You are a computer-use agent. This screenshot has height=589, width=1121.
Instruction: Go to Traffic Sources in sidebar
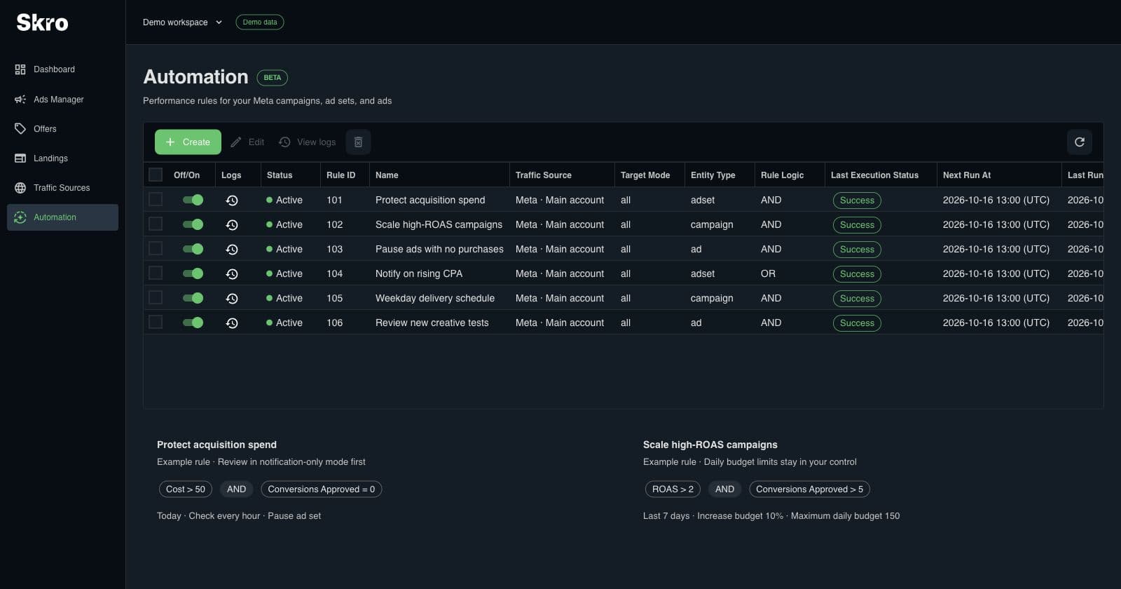62,188
